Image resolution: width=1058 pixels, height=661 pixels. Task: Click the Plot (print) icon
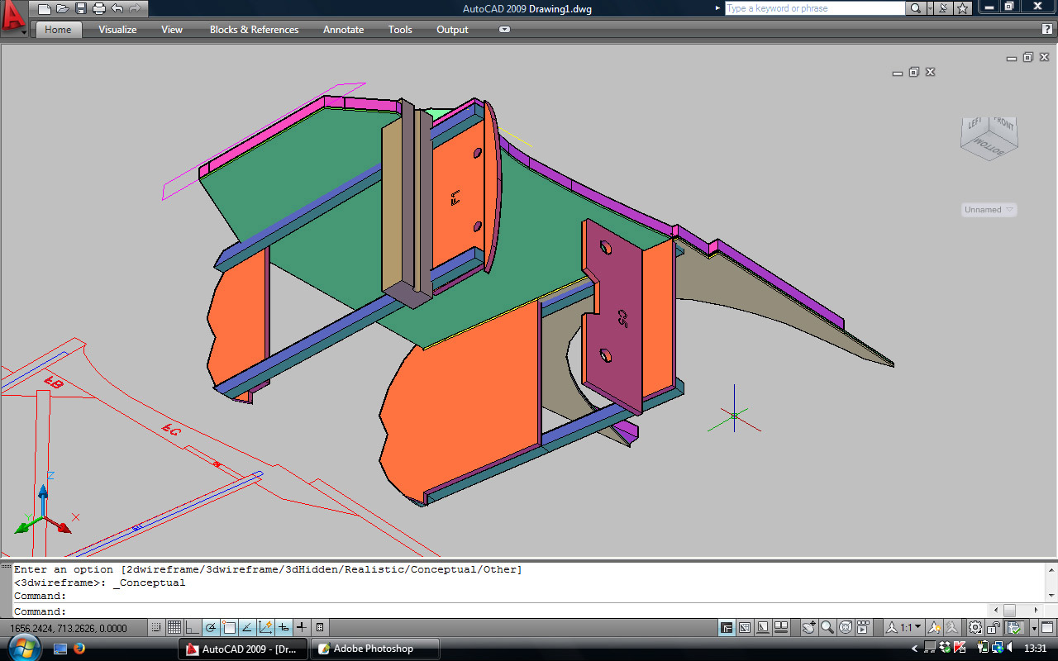coord(99,9)
